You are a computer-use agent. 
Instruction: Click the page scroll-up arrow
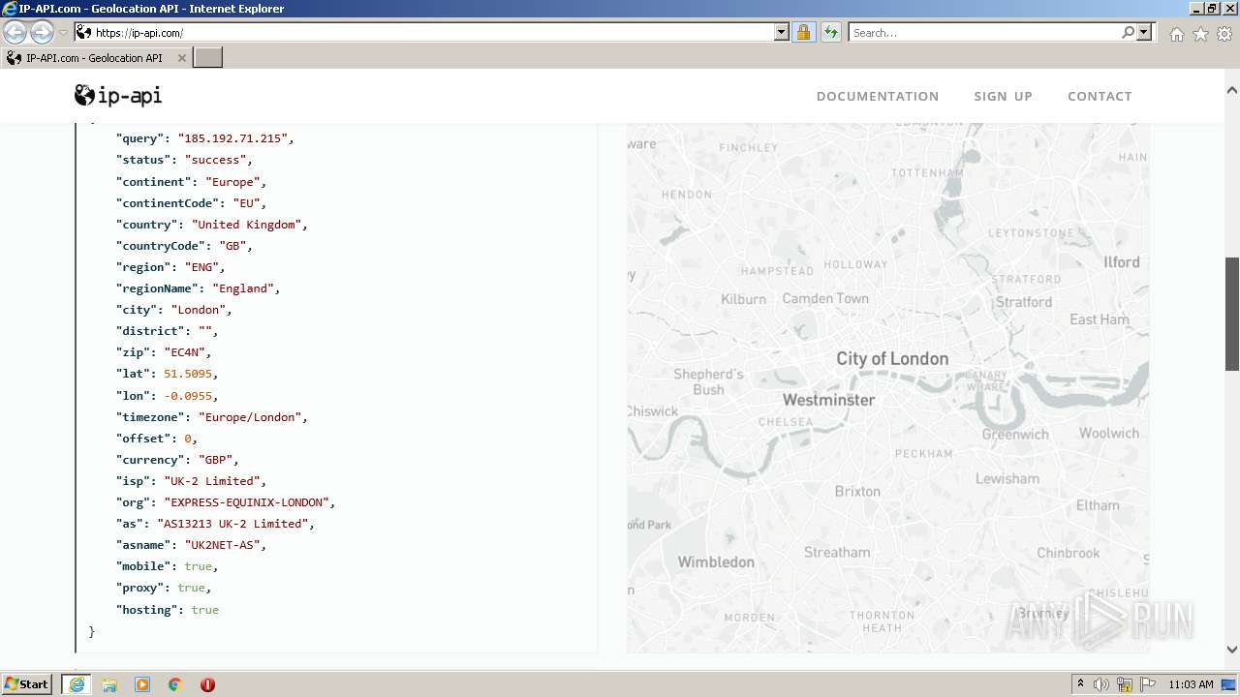tap(1232, 89)
